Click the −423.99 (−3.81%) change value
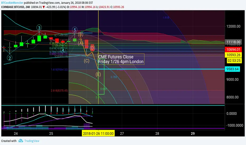 tap(56, 7)
